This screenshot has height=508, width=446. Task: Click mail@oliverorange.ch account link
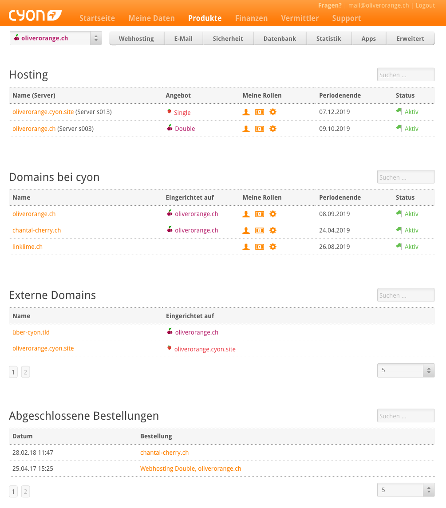pos(379,5)
